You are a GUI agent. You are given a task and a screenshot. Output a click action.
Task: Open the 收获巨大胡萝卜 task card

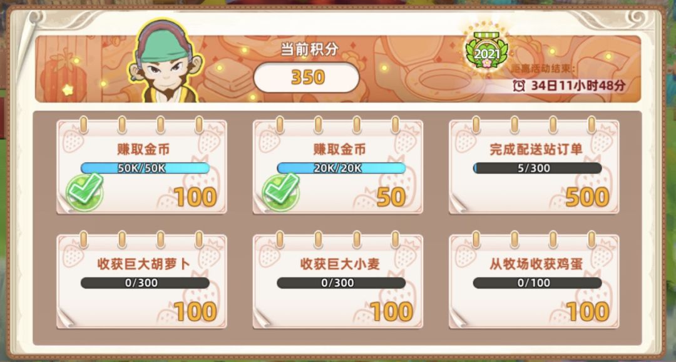[x=141, y=281]
